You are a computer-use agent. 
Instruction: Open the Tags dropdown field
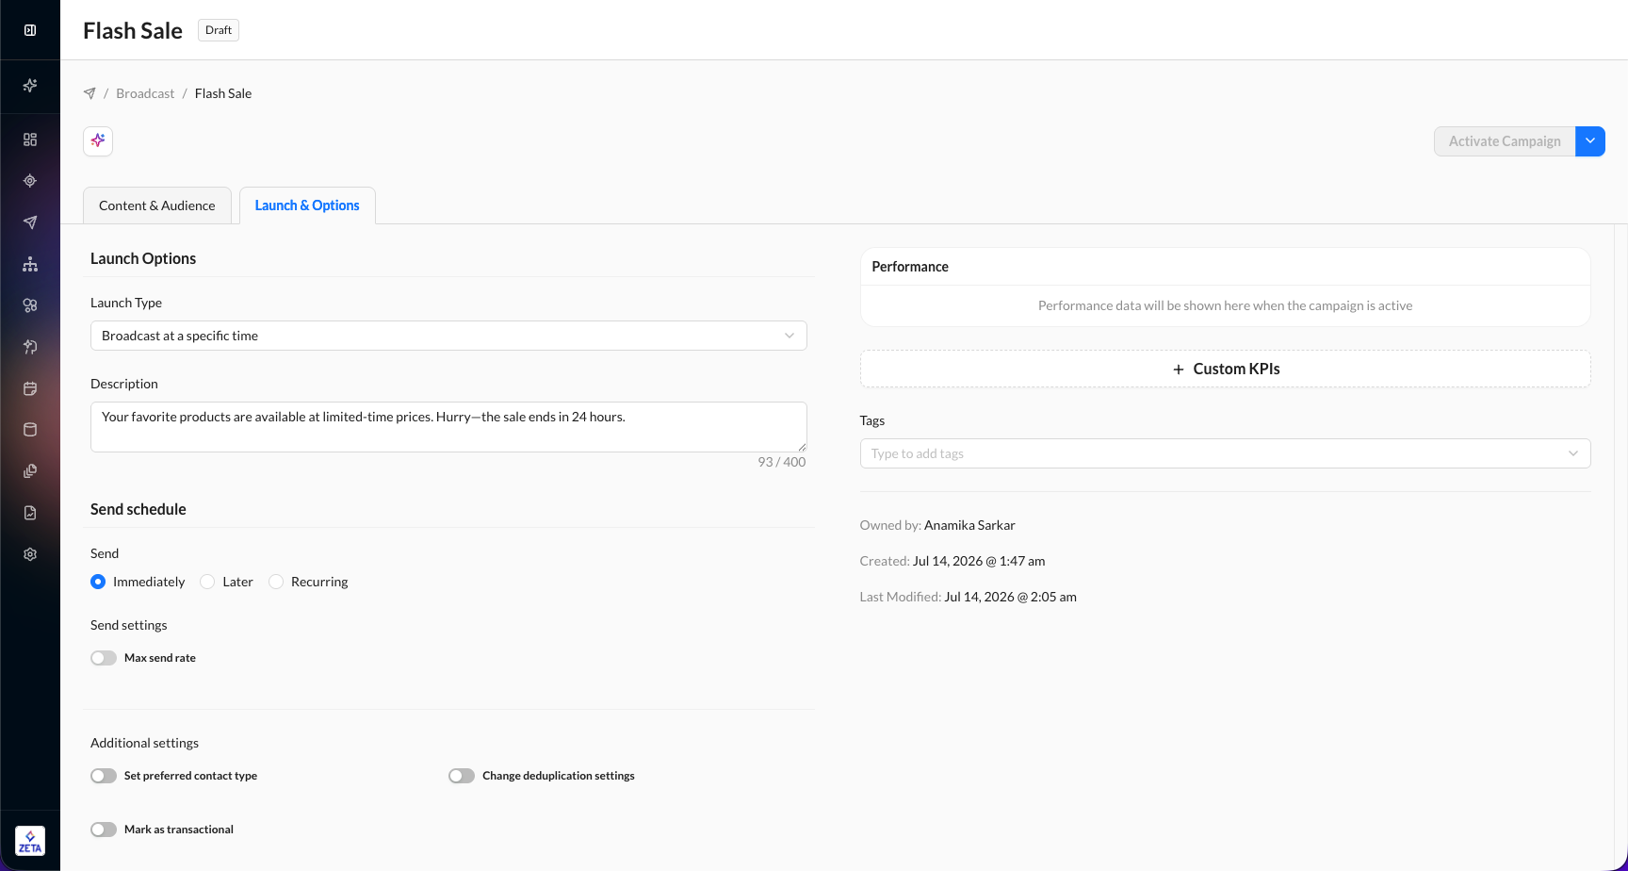[x=1225, y=453]
